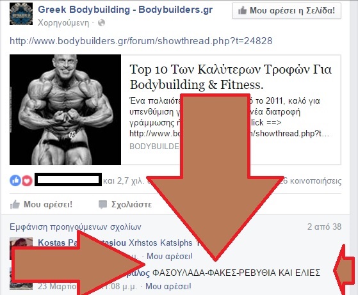Click speech bubble icon beside Σχολιάστε
Image resolution: width=358 pixels, height=295 pixels.
102,204
